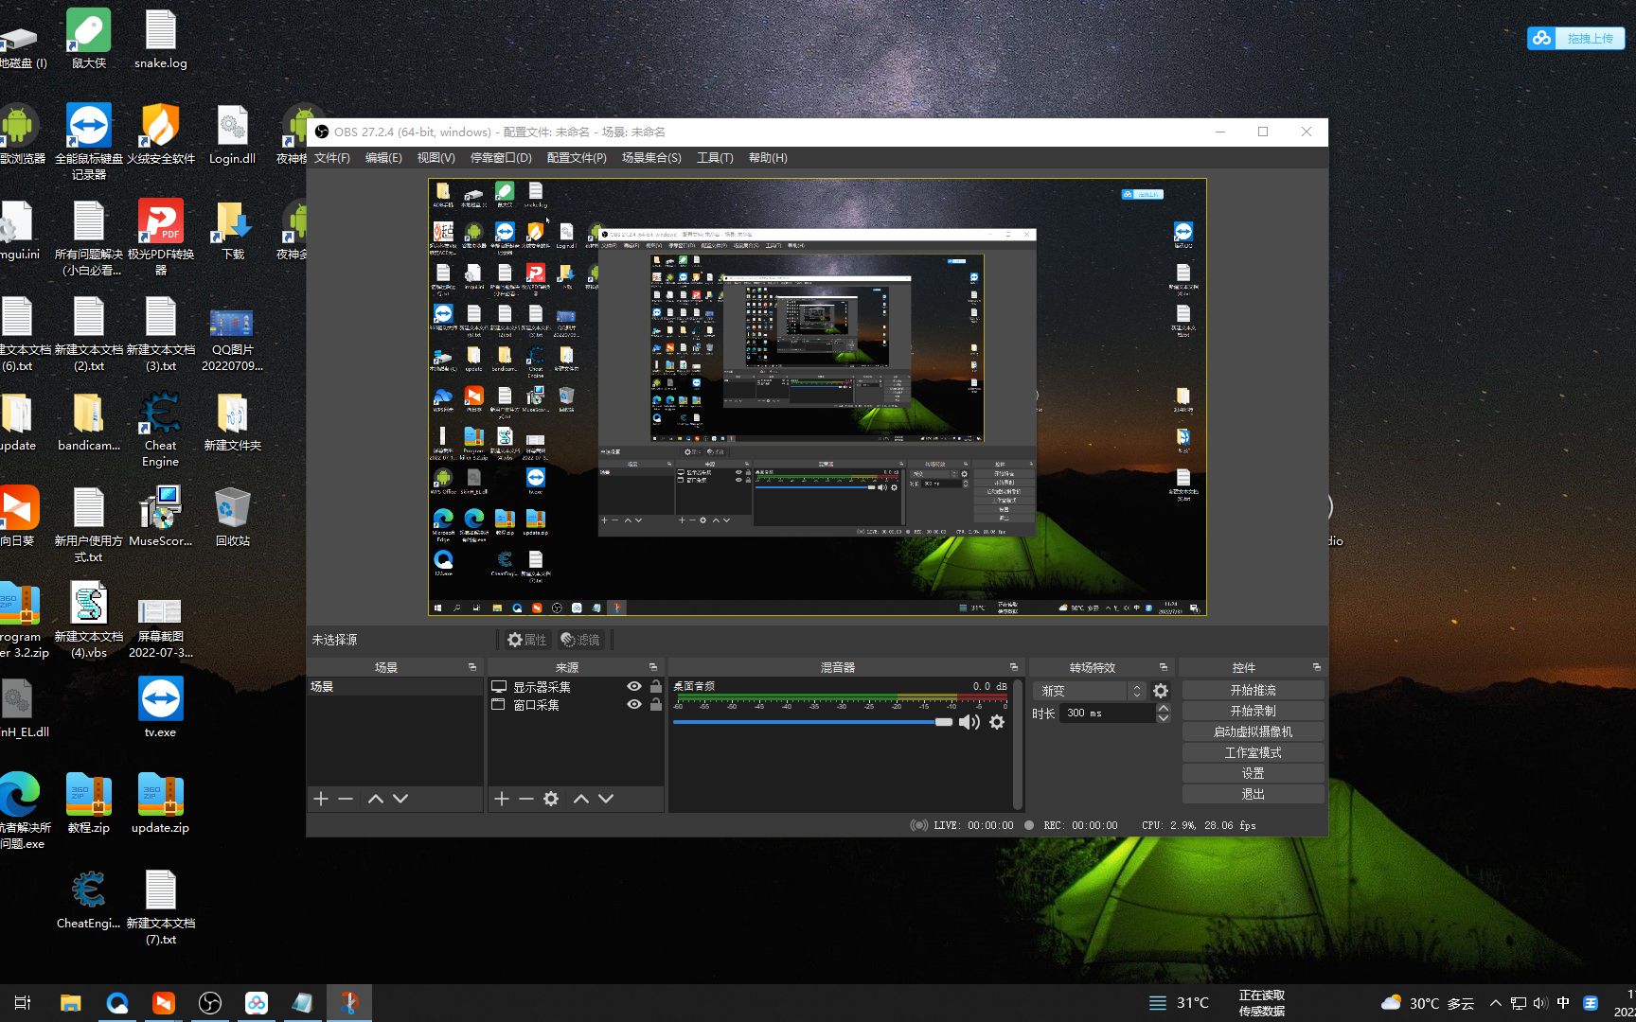Select the 回收站 recycle bin icon
The width and height of the screenshot is (1636, 1022).
pyautogui.click(x=232, y=517)
